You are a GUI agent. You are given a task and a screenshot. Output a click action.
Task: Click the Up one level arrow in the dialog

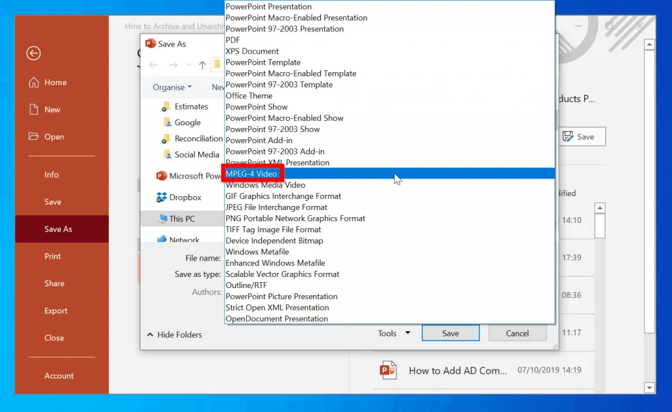[202, 65]
